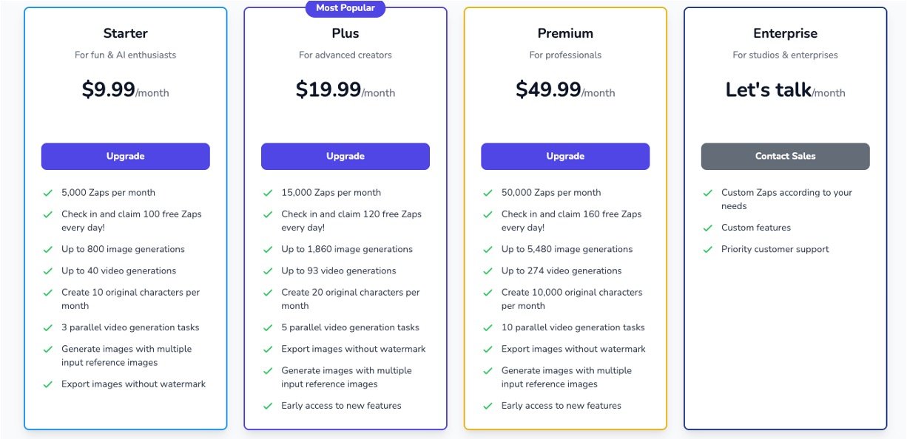Click checkmark next to Up to 93 video generations
The height and width of the screenshot is (439, 907).
(x=268, y=271)
